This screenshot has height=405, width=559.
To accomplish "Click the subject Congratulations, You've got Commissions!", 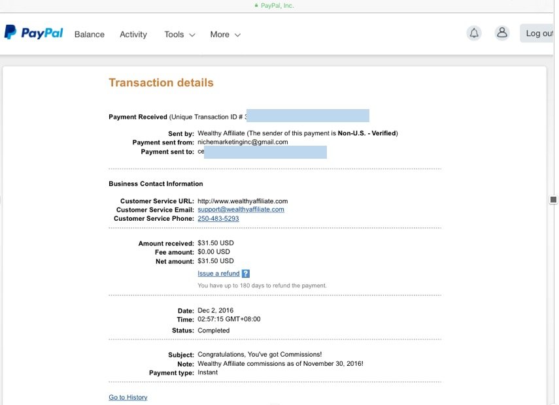I will click(260, 355).
